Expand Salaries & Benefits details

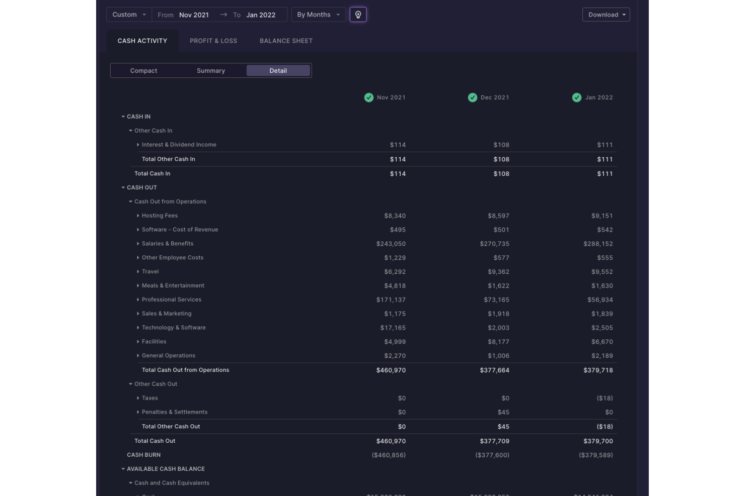[138, 243]
